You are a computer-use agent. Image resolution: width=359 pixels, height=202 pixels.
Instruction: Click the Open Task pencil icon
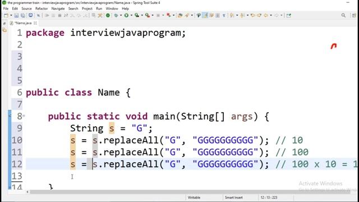pos(187,15)
